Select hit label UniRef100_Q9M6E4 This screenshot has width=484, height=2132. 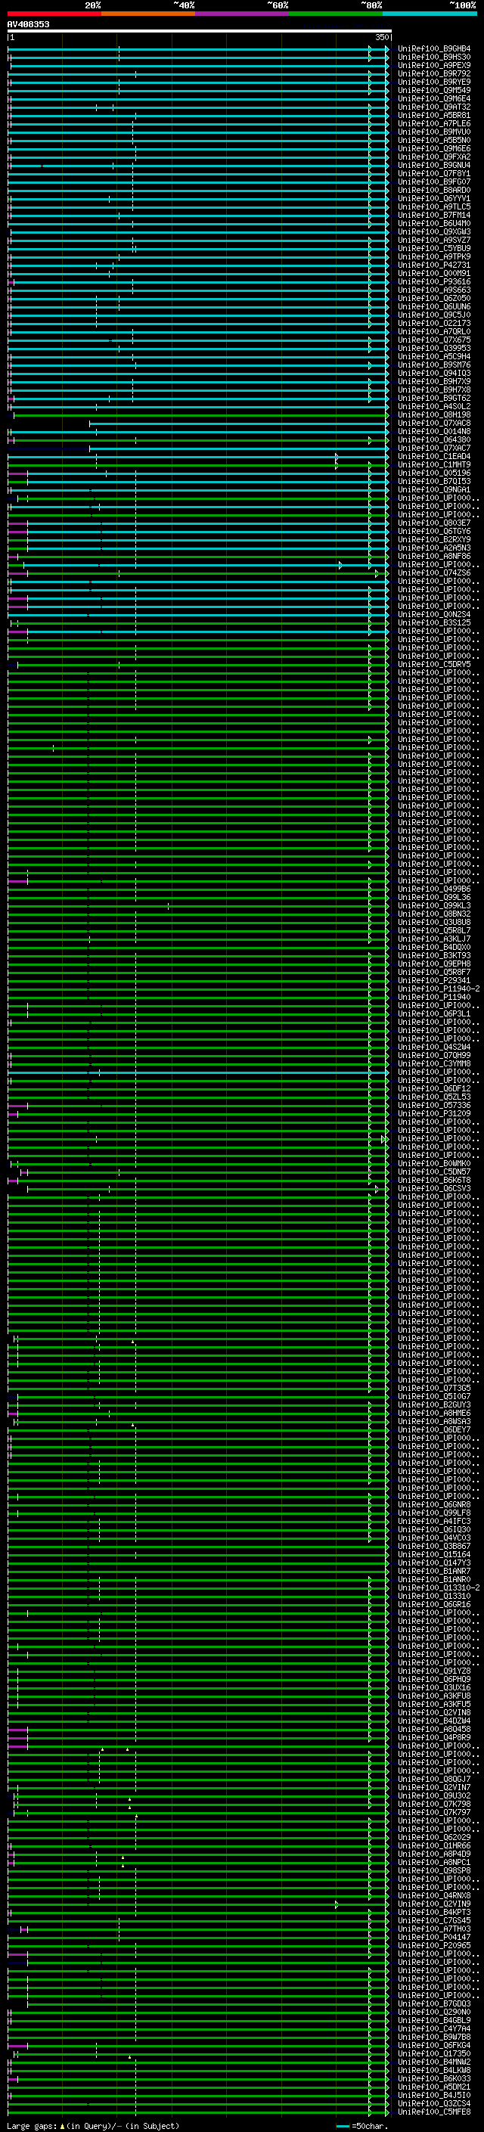pyautogui.click(x=434, y=98)
